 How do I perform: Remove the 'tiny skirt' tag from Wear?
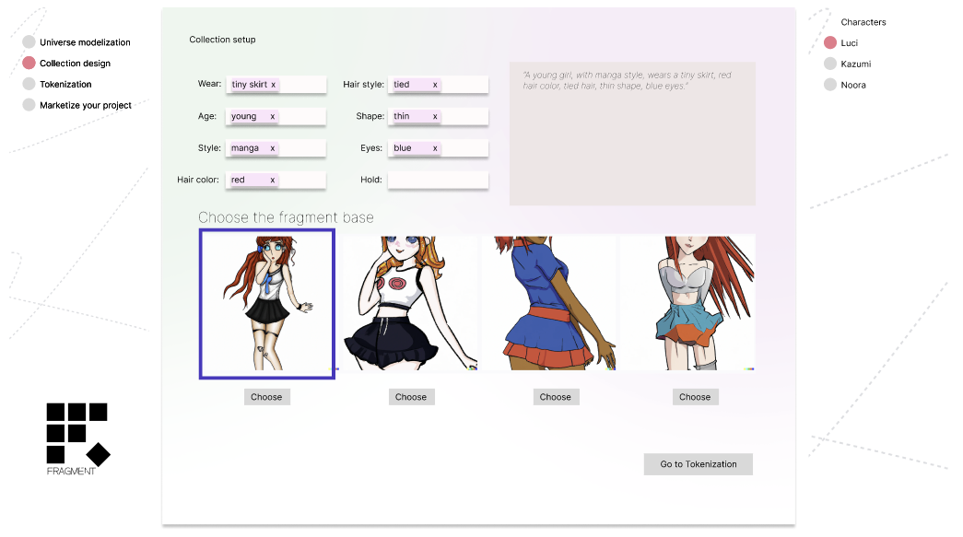click(x=273, y=85)
